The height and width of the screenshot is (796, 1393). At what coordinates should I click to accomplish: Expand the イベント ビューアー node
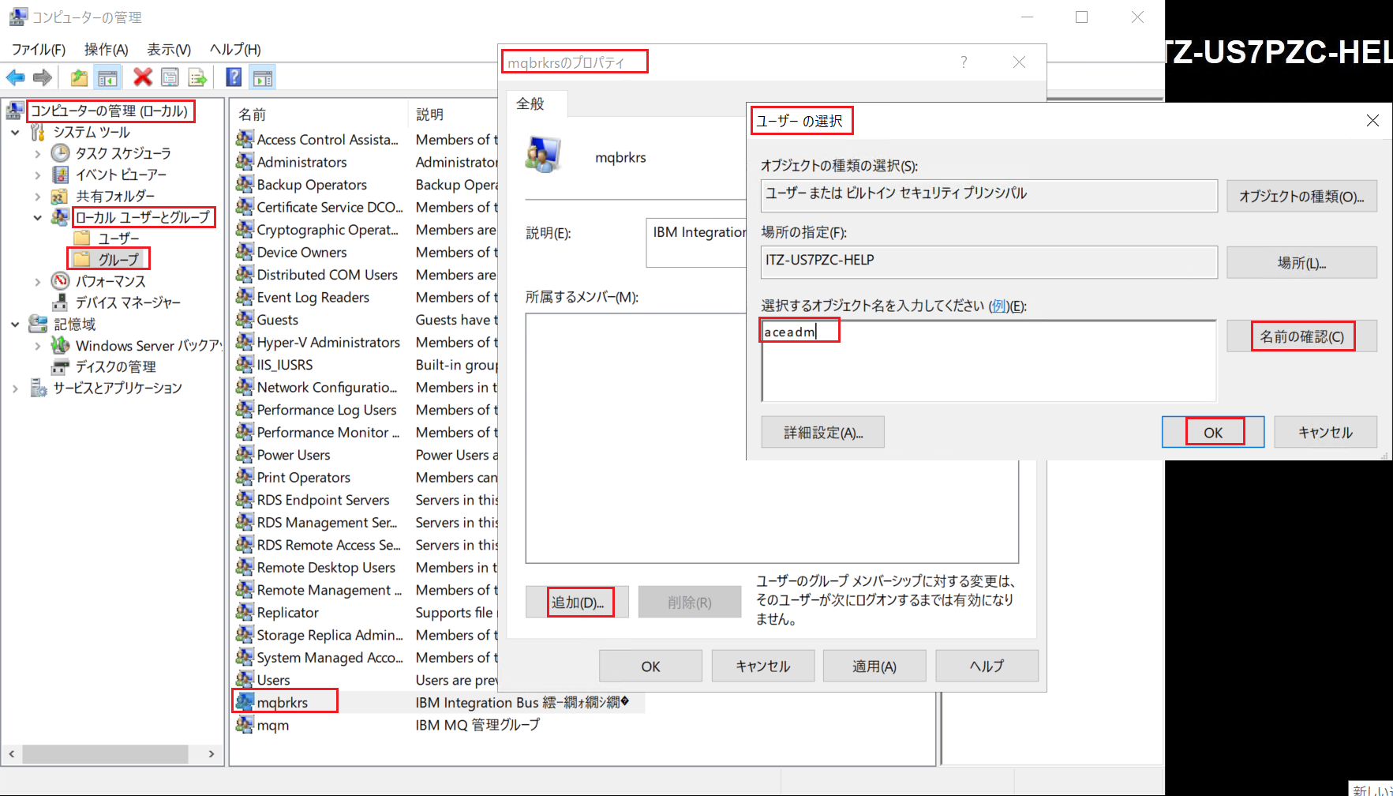(x=37, y=175)
